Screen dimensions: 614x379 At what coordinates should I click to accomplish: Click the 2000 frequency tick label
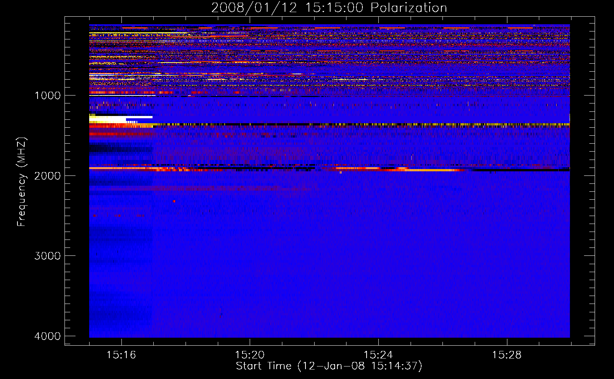47,175
